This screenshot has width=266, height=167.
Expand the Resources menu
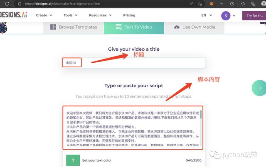[100, 15]
